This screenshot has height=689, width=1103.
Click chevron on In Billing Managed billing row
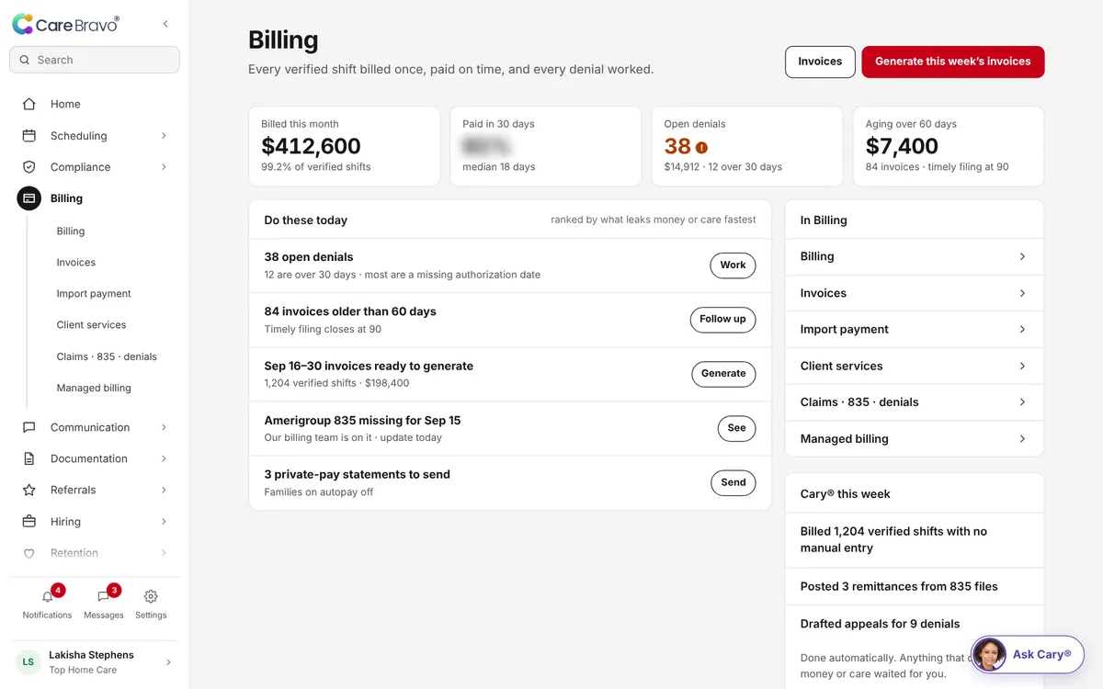coord(1022,438)
